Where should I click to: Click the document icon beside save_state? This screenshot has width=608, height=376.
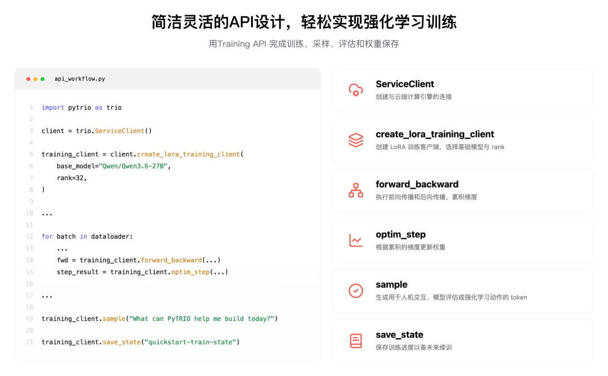click(356, 341)
